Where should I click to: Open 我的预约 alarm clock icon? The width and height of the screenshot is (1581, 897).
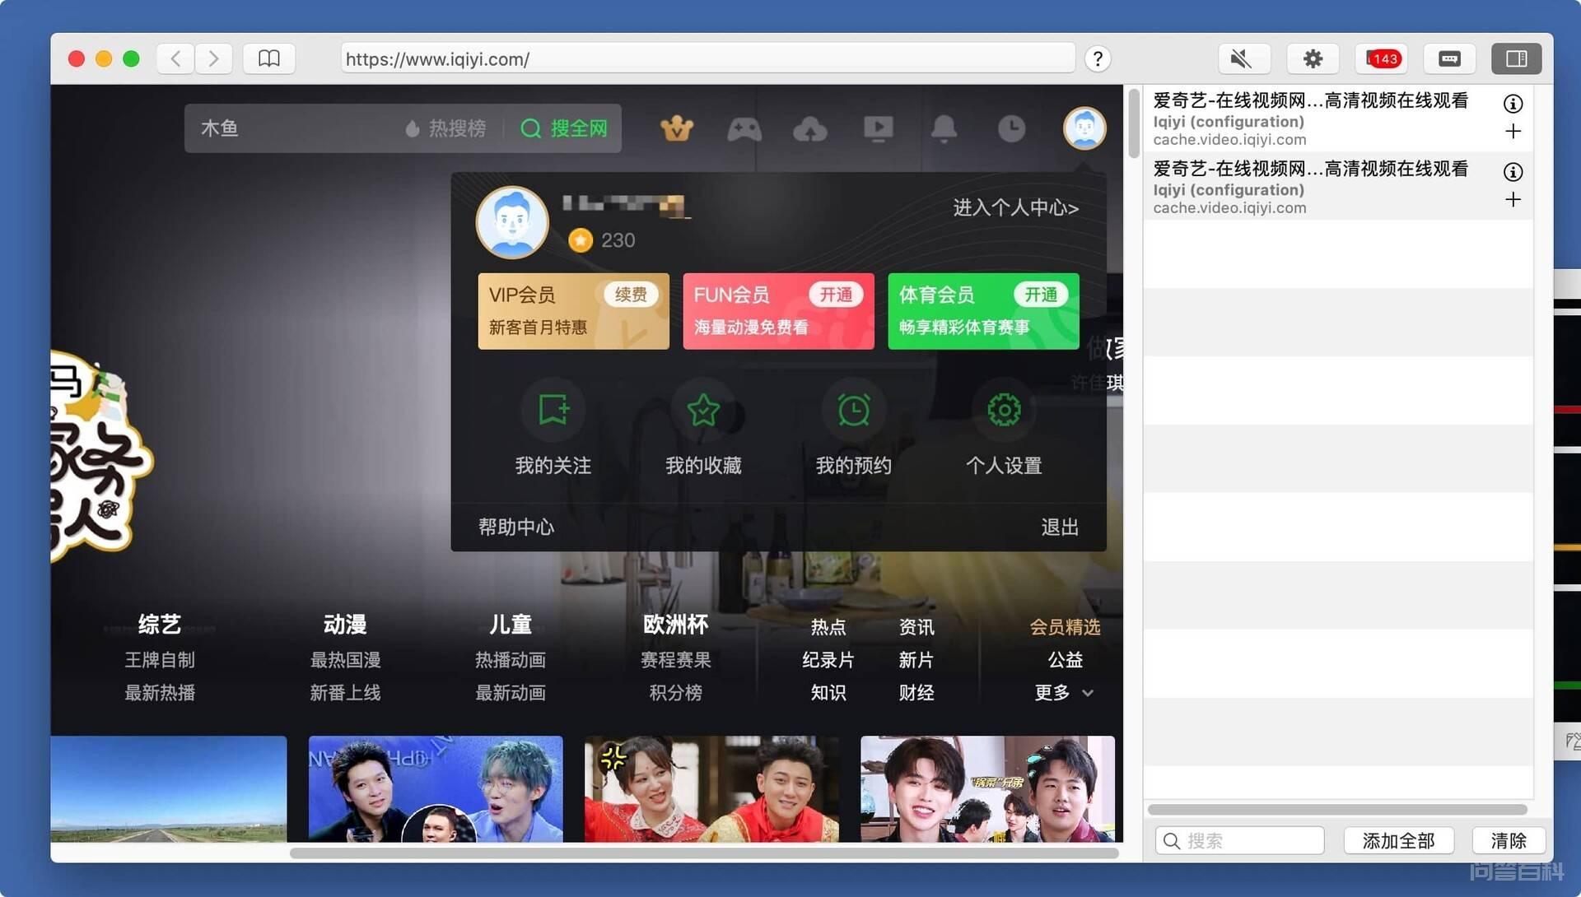853,410
